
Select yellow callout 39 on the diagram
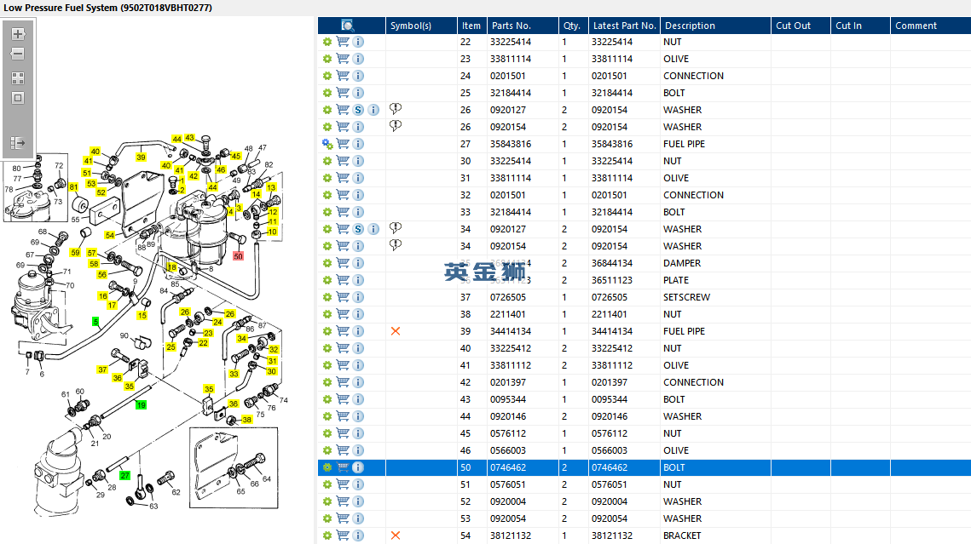coord(142,157)
